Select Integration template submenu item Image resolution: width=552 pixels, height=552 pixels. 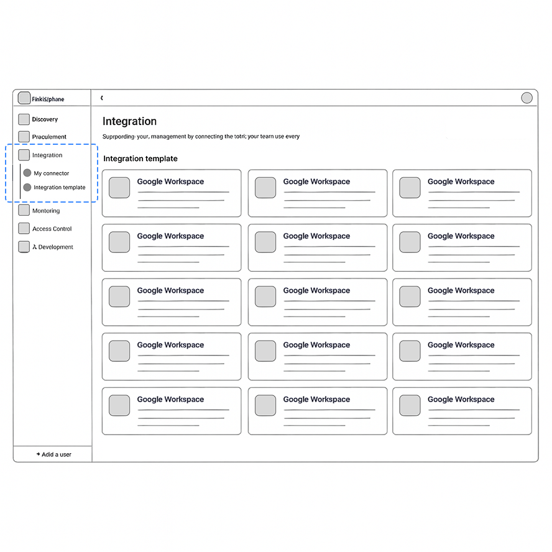[x=54, y=187]
